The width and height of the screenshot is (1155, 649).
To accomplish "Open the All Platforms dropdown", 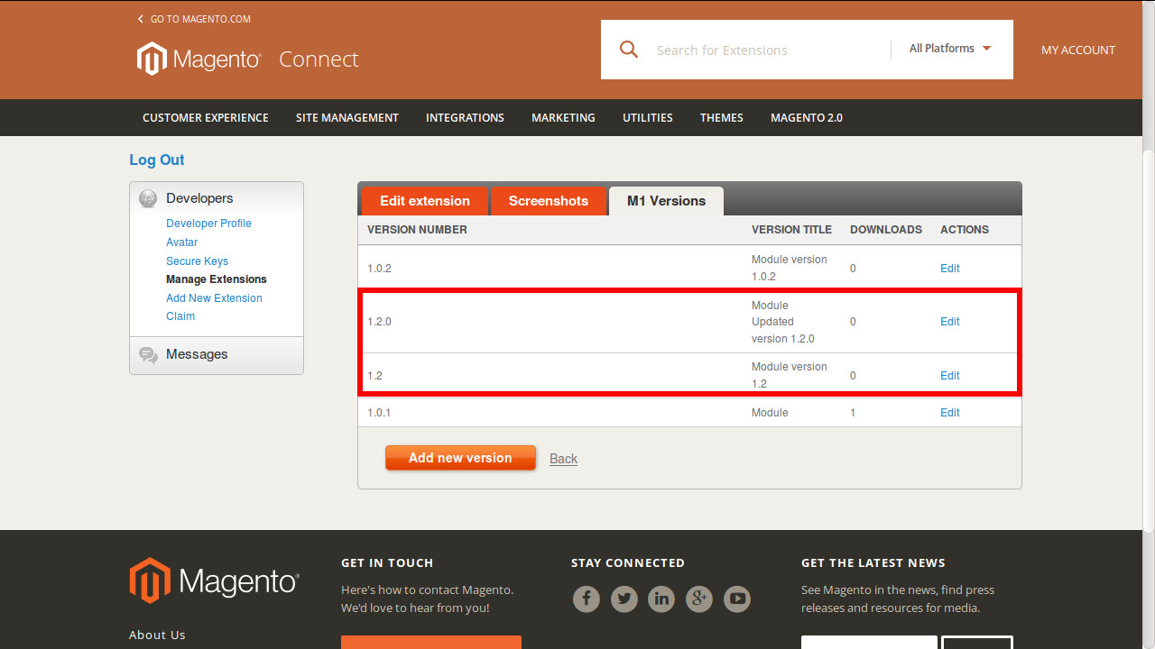I will point(949,49).
